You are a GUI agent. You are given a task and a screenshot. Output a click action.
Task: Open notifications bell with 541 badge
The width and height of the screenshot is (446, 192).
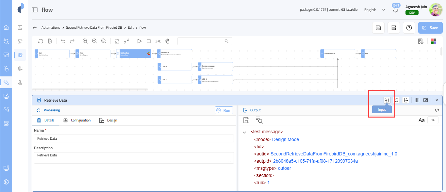coord(396,9)
